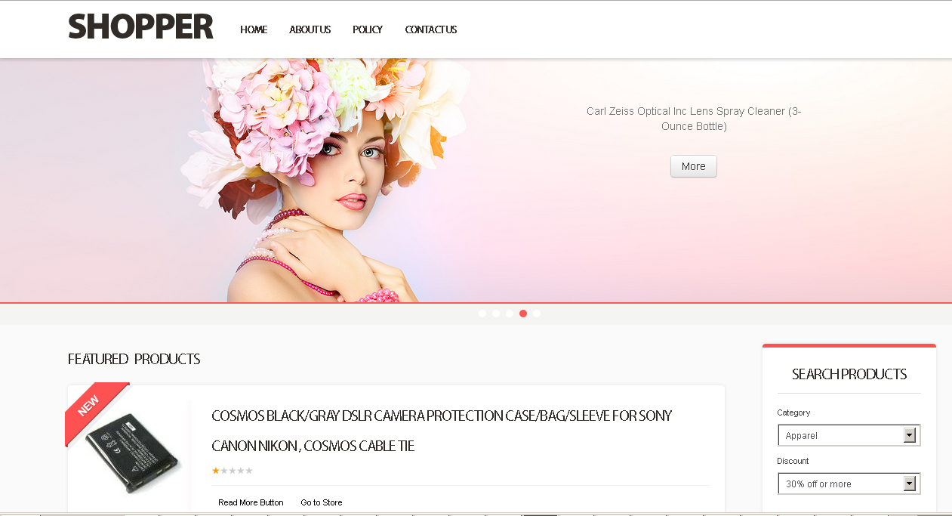952x516 pixels.
Task: Open the HOME menu item
Action: (x=254, y=29)
